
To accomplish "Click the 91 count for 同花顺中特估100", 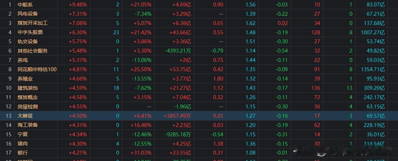I will pyautogui.click(x=317, y=69).
